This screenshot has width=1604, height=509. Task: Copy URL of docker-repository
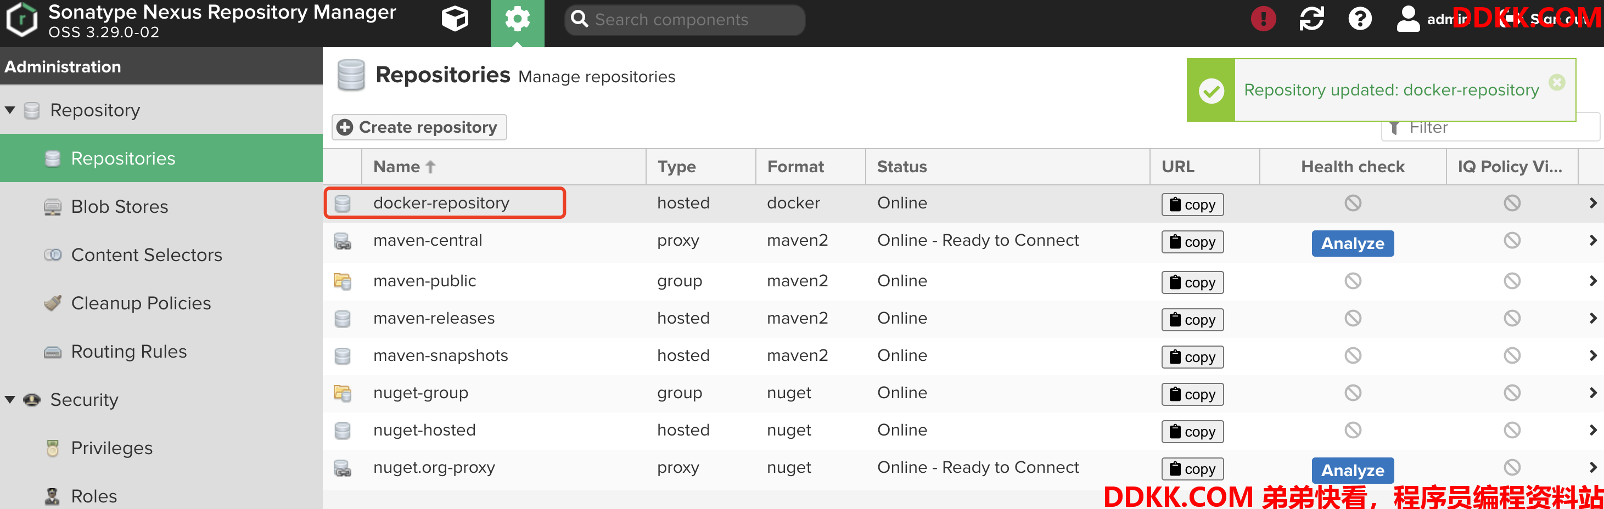coord(1192,205)
